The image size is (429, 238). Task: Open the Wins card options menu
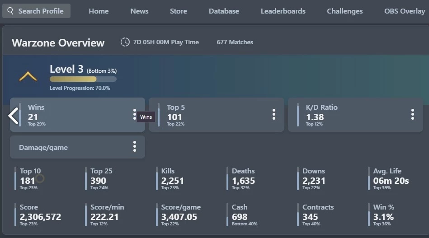[x=134, y=114]
